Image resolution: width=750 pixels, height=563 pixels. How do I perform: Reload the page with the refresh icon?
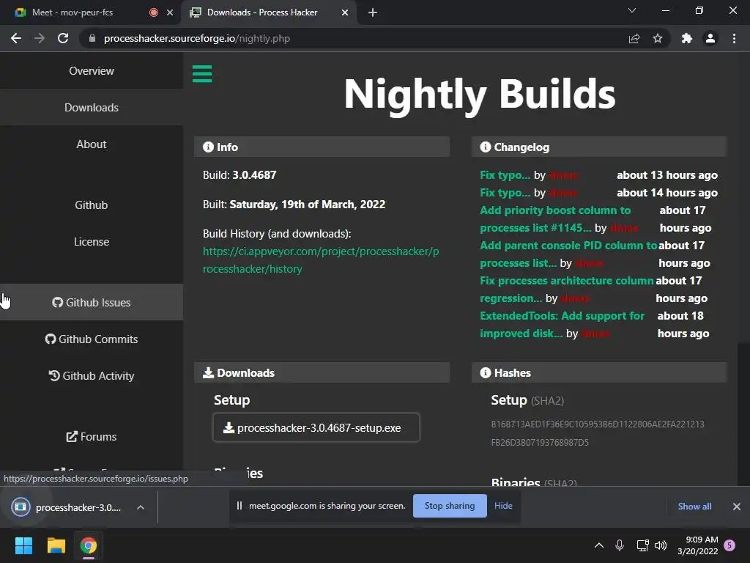coord(63,38)
